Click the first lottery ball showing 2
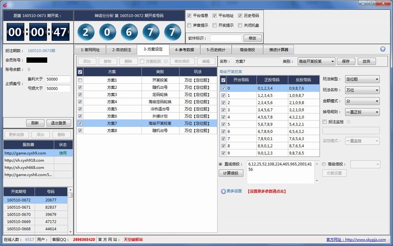The image size is (393, 246). tap(86, 33)
